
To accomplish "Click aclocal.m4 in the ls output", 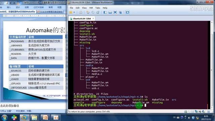I will (81, 99).
